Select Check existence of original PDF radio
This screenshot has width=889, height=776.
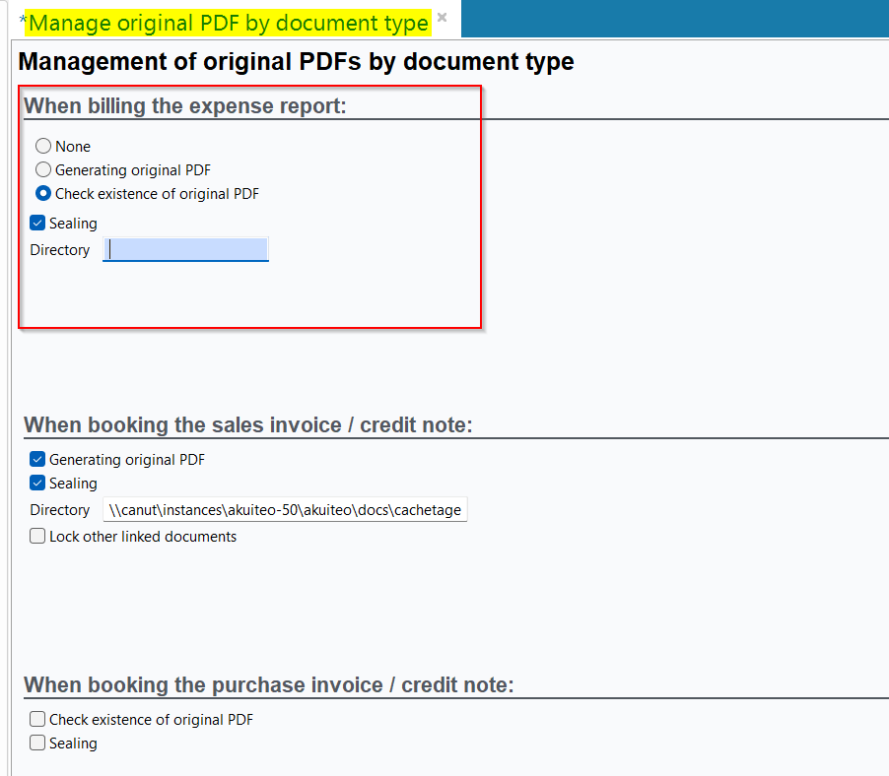(43, 194)
